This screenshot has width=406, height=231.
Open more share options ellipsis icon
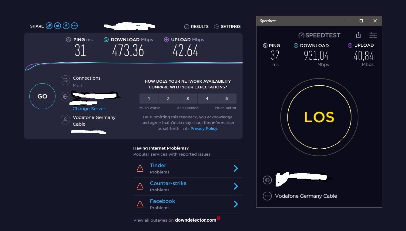tap(74, 26)
